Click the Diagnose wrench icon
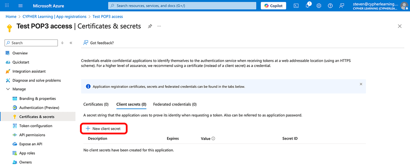 pos(7,80)
